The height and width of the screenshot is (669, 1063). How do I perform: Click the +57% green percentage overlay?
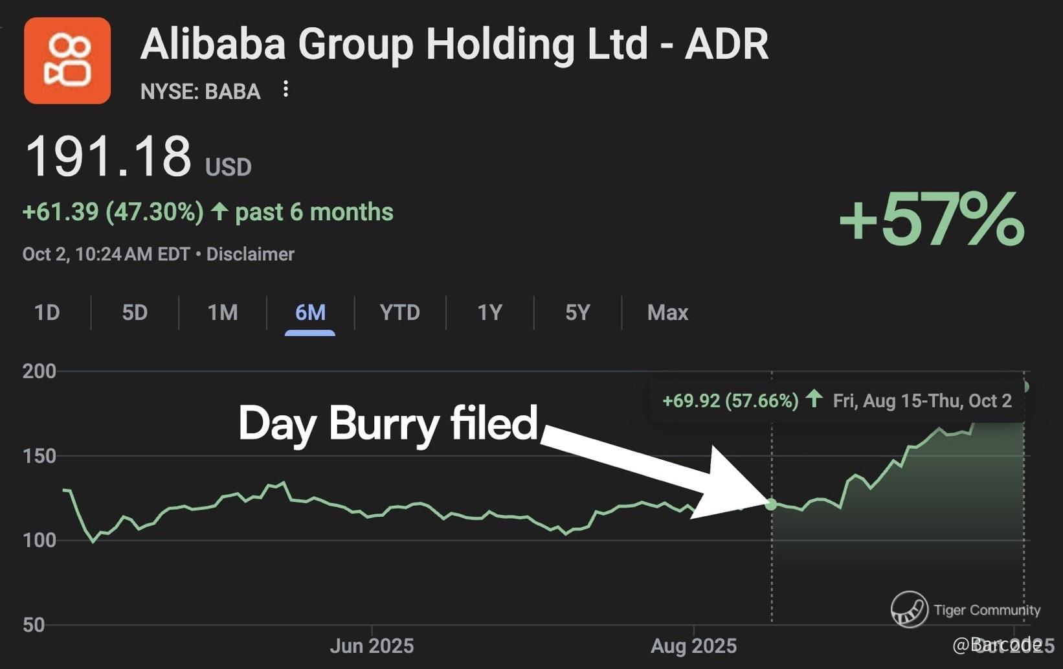point(931,220)
